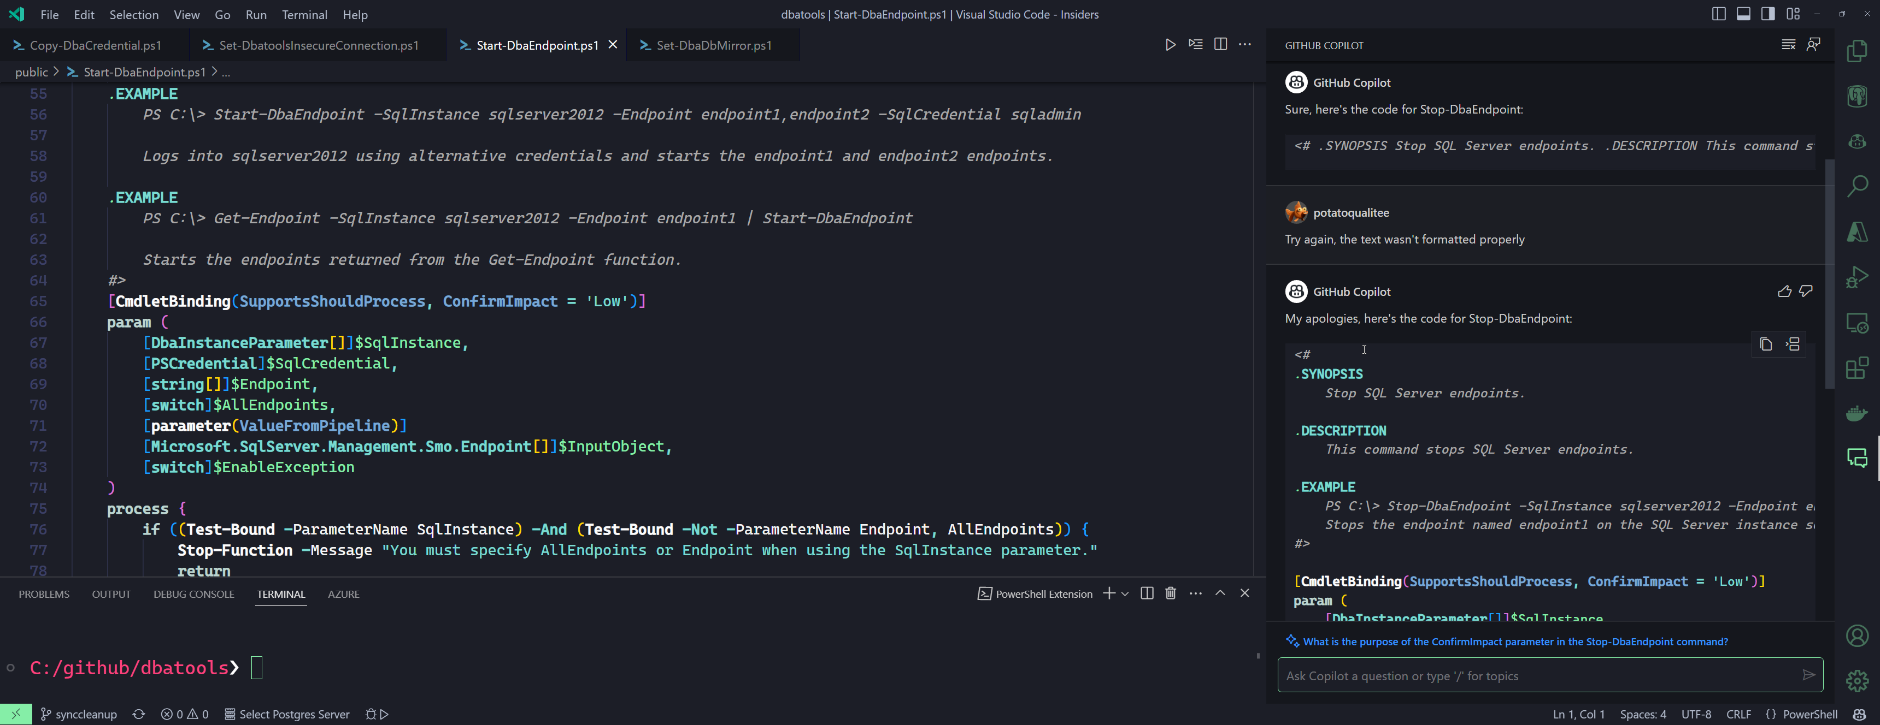1880x725 pixels.
Task: Toggle secondary side bar layout button
Action: (x=1767, y=14)
